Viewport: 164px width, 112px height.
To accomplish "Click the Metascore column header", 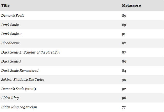I will coord(131,5).
